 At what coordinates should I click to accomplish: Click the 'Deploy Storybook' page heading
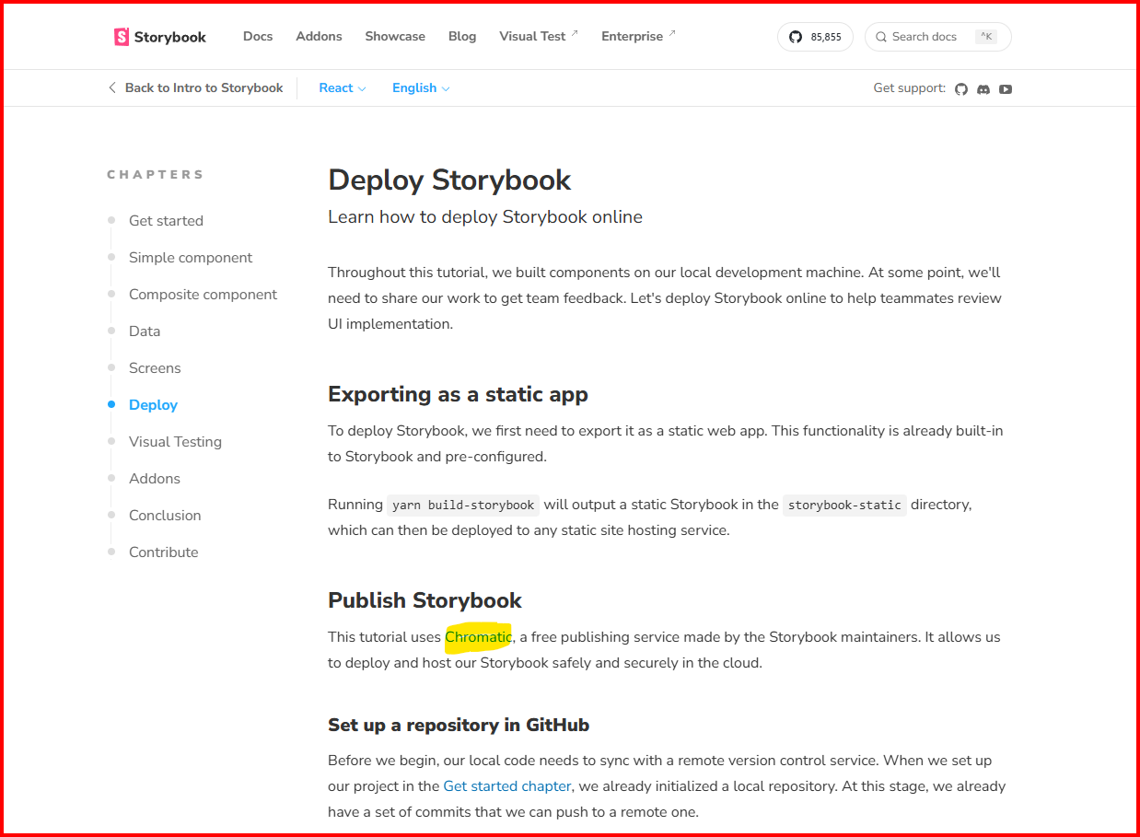click(x=449, y=180)
